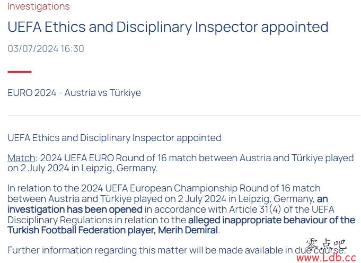Click the Chinese character watermark logo
Image resolution: width=361 pixels, height=263 pixels.
pyautogui.click(x=326, y=244)
